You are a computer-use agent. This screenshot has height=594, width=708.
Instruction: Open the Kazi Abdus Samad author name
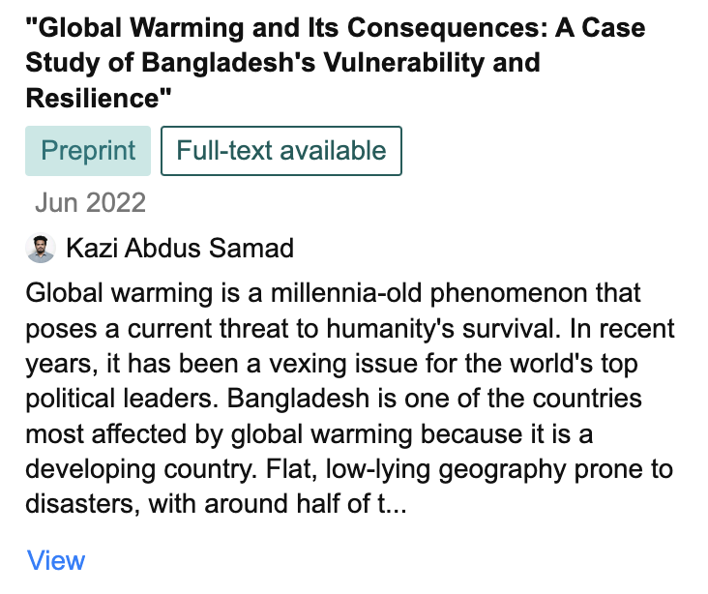pos(180,249)
